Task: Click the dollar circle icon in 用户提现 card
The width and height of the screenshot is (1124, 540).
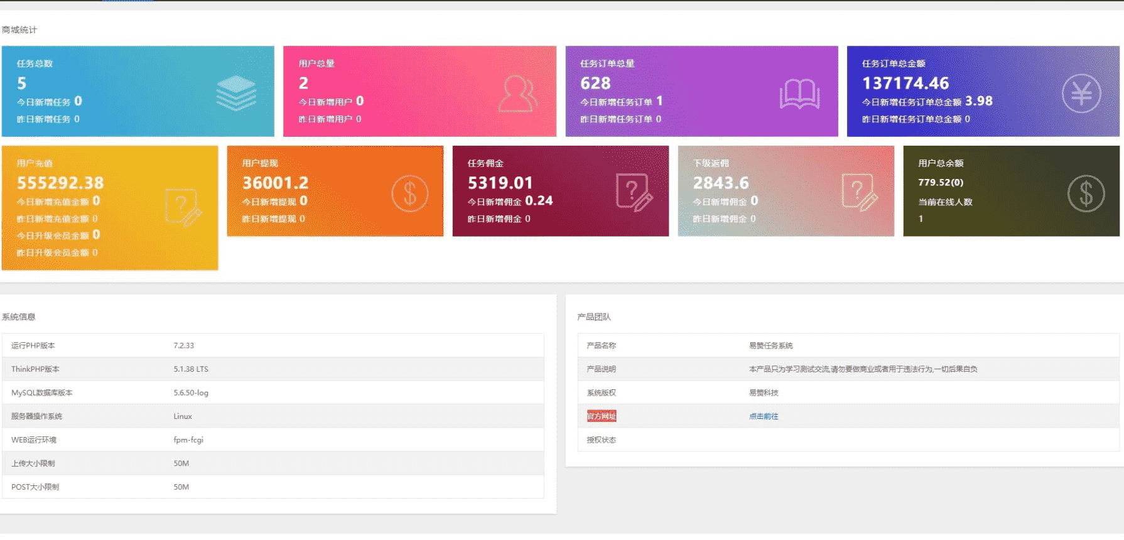Action: coord(410,193)
